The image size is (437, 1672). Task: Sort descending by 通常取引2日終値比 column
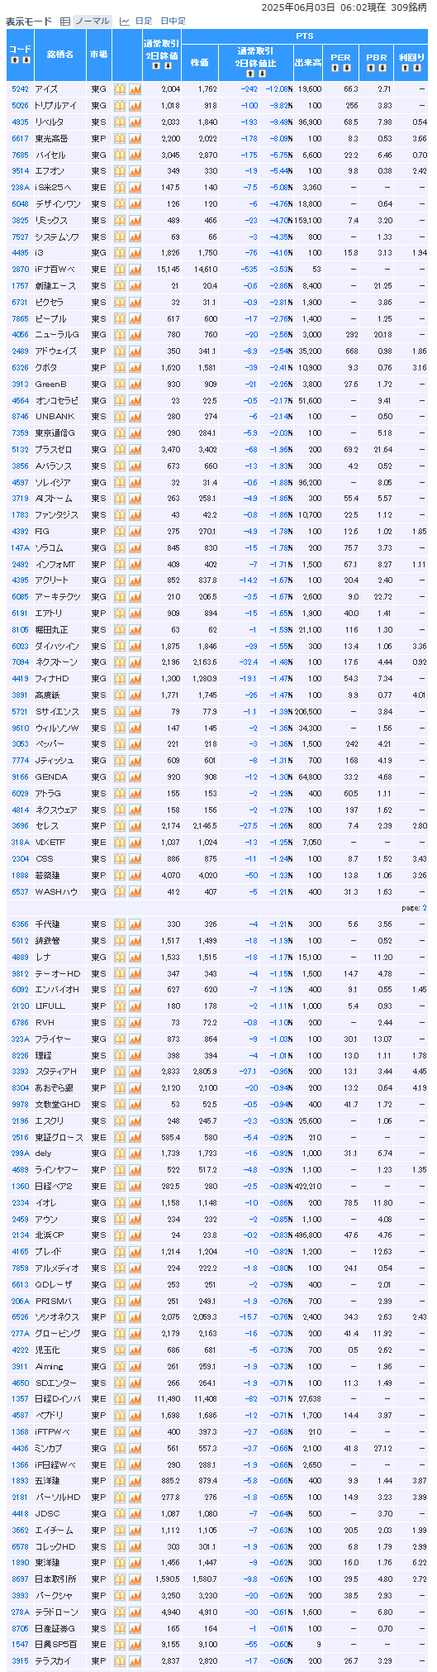[x=264, y=72]
